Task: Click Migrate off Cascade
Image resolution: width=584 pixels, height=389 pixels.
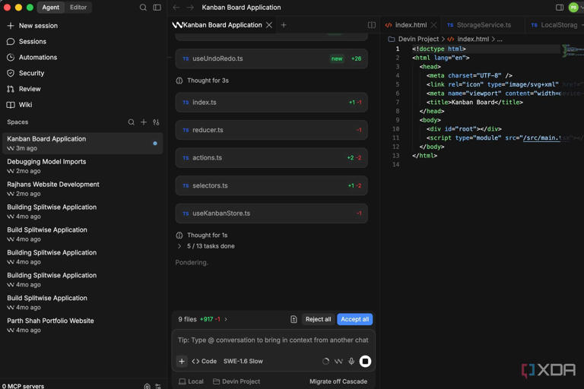Action: coord(338,381)
